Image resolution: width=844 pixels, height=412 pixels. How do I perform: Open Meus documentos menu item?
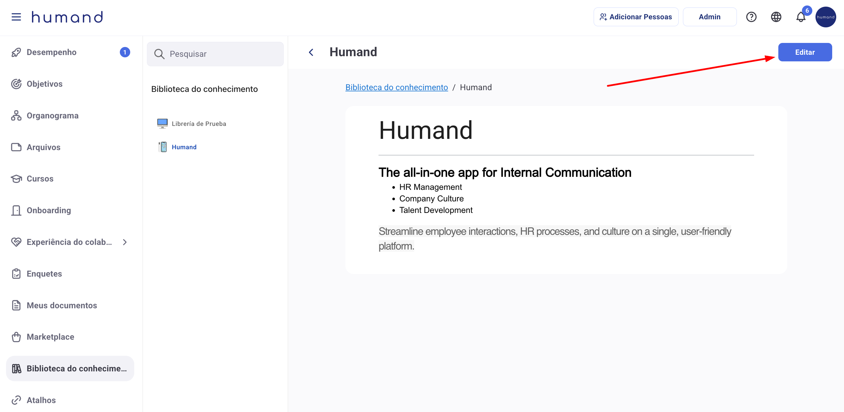pos(70,305)
